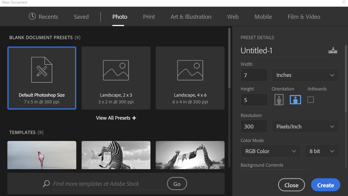Open the 8 bit depth dropdown
This screenshot has width=348, height=196.
[x=322, y=151]
